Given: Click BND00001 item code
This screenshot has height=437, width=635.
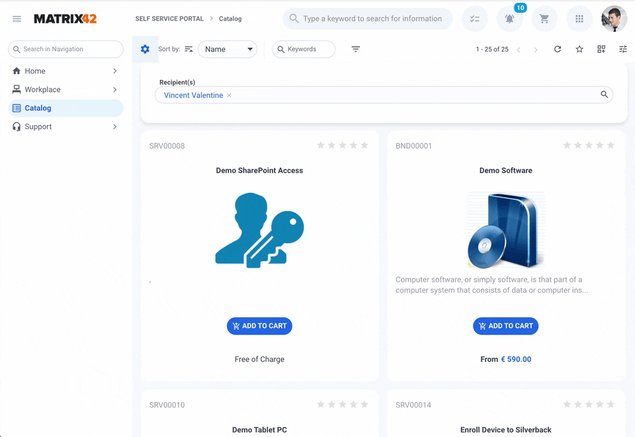Looking at the screenshot, I should click(413, 146).
